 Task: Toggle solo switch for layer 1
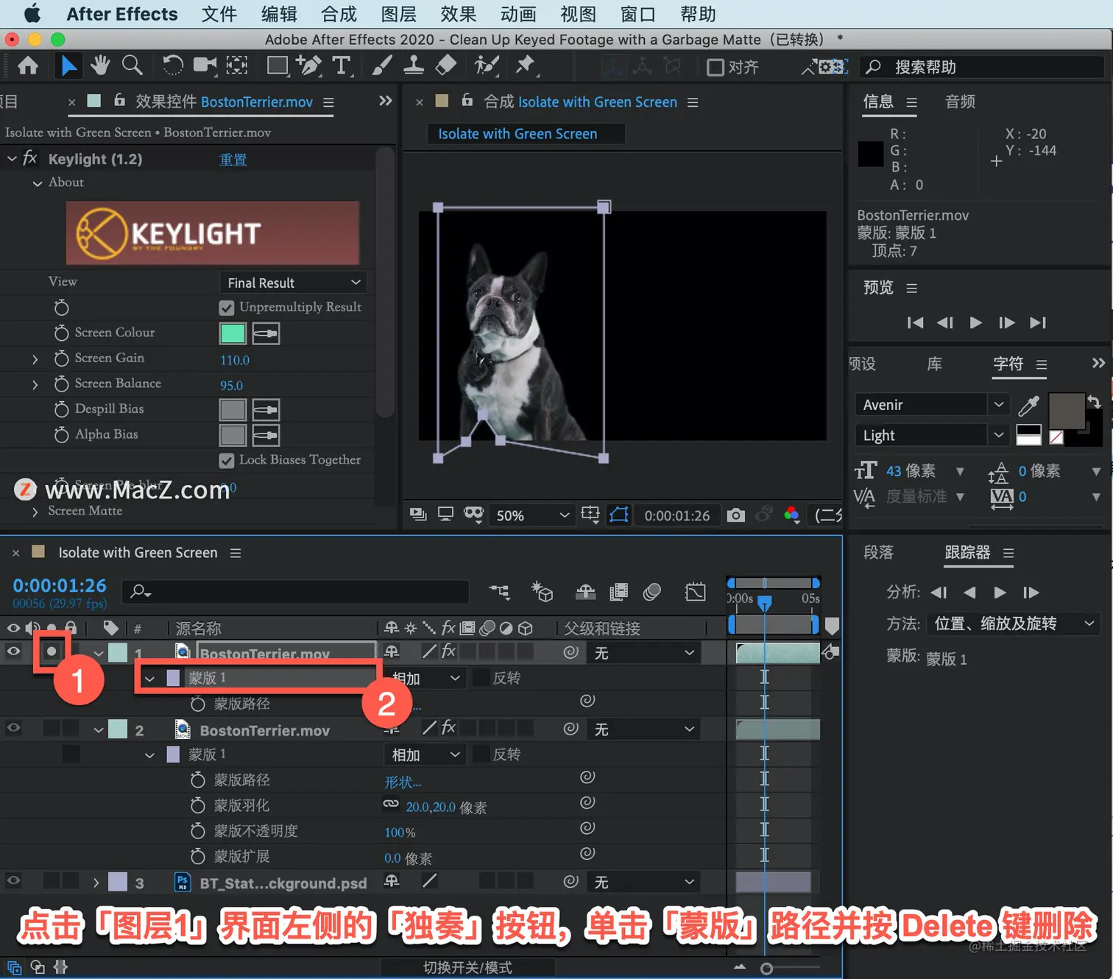click(x=51, y=651)
